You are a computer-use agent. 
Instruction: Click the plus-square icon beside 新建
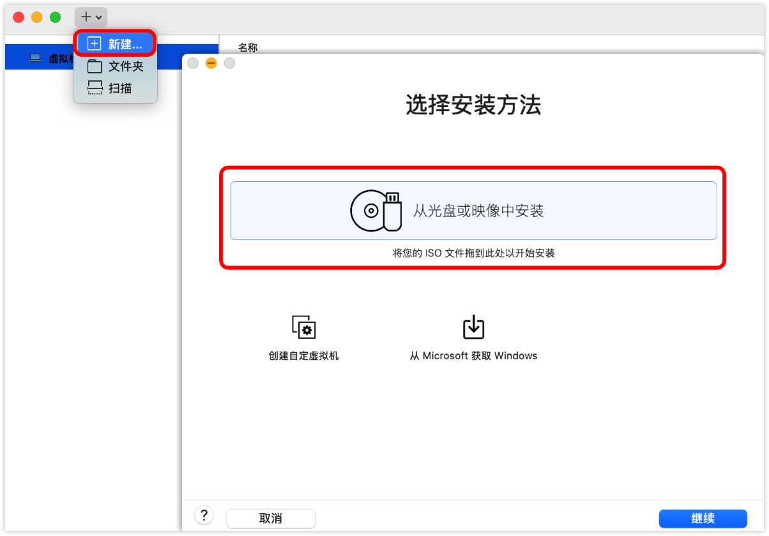[x=95, y=44]
